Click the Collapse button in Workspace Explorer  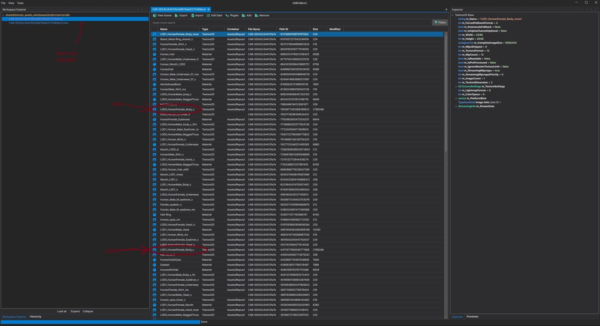click(x=88, y=311)
